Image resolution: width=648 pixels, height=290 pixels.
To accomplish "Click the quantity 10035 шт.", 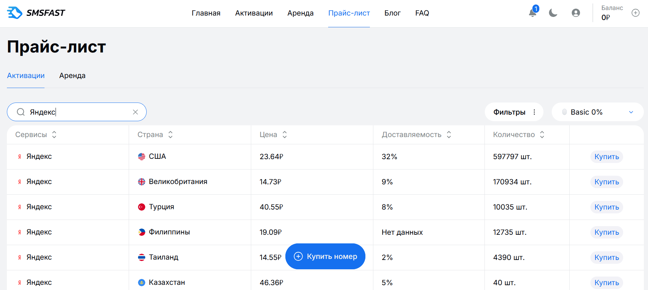I will pos(510,207).
